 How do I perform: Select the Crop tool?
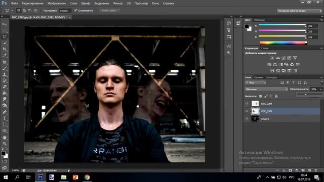(5, 49)
